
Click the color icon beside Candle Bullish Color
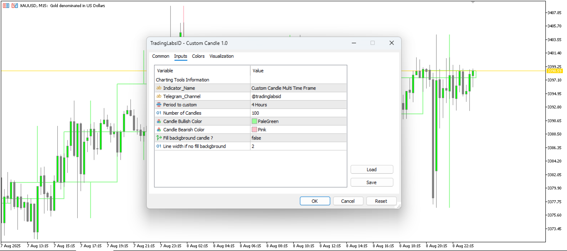click(159, 121)
